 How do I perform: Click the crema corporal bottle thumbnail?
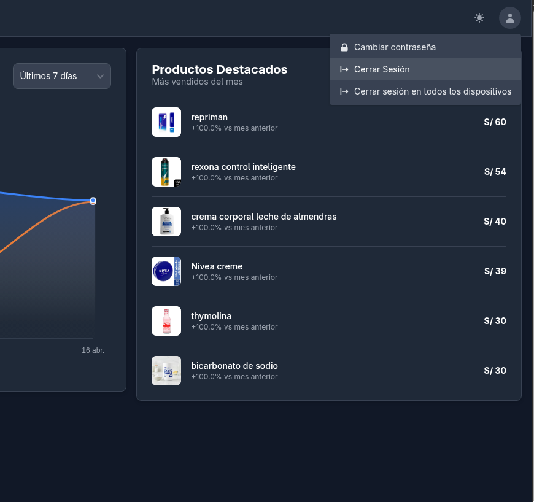166,222
